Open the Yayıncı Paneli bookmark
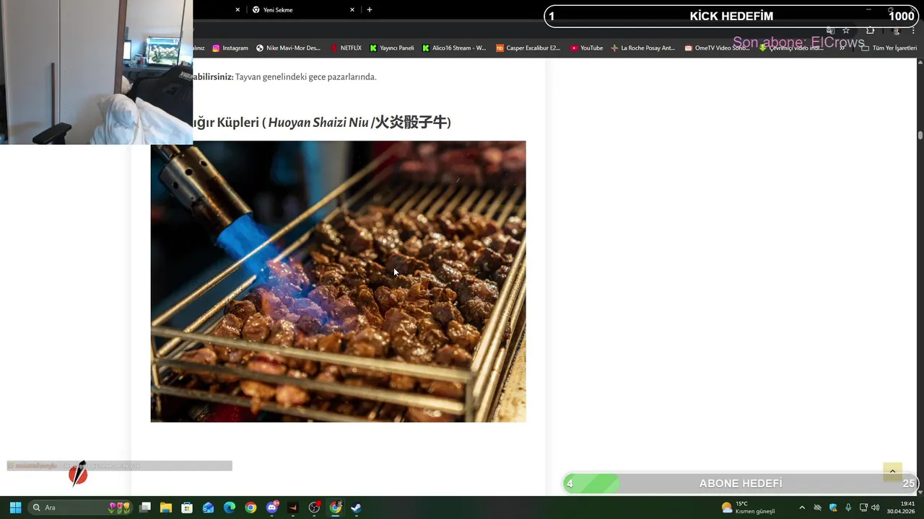924x519 pixels. tap(392, 48)
